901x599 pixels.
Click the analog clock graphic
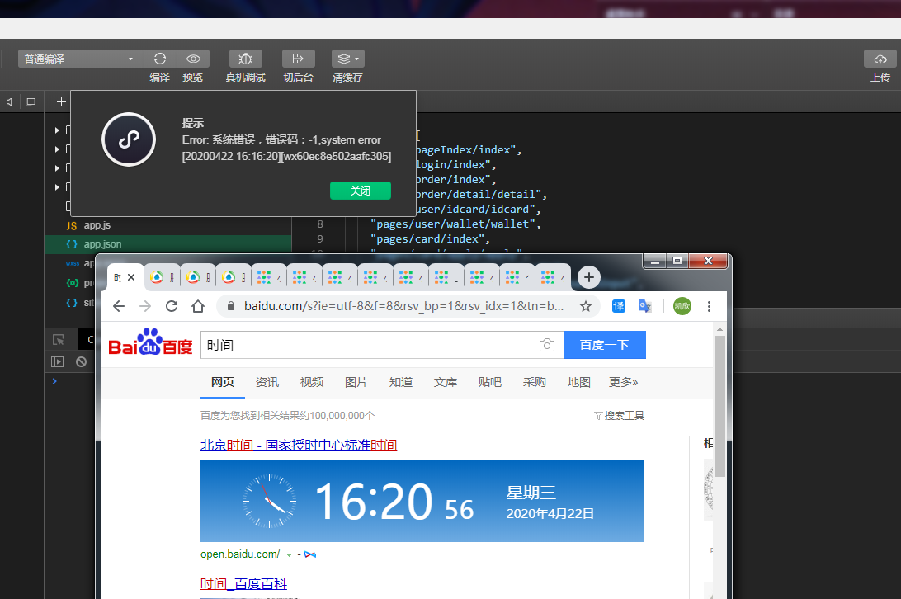[269, 502]
